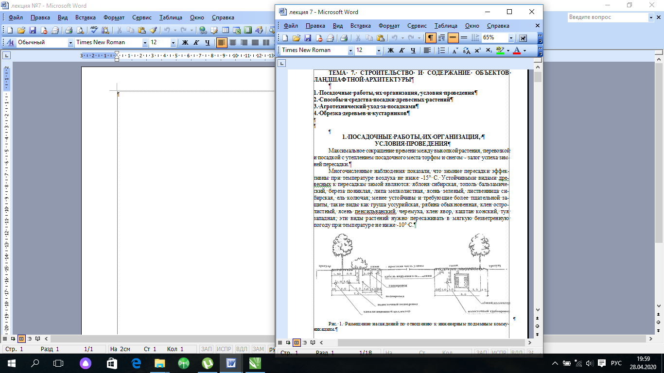Toggle Bold (Ж) in лекция 7 window

click(x=390, y=50)
